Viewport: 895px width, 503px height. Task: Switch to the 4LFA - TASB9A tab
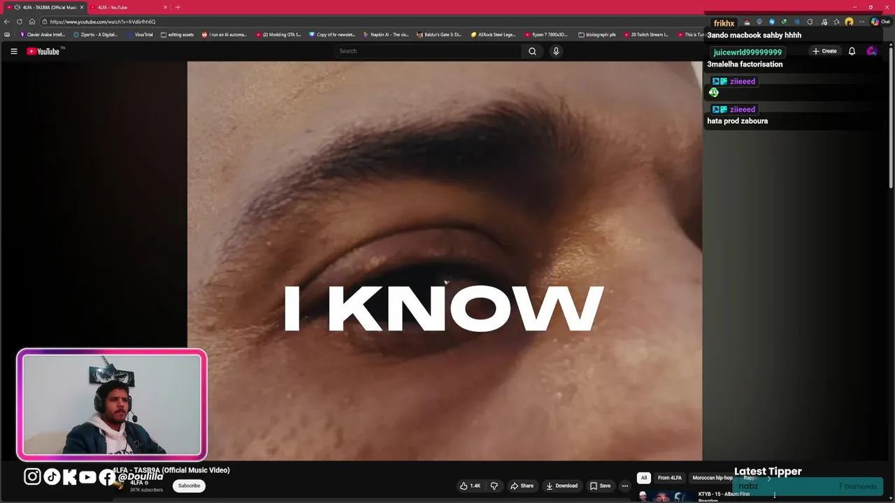coord(45,7)
